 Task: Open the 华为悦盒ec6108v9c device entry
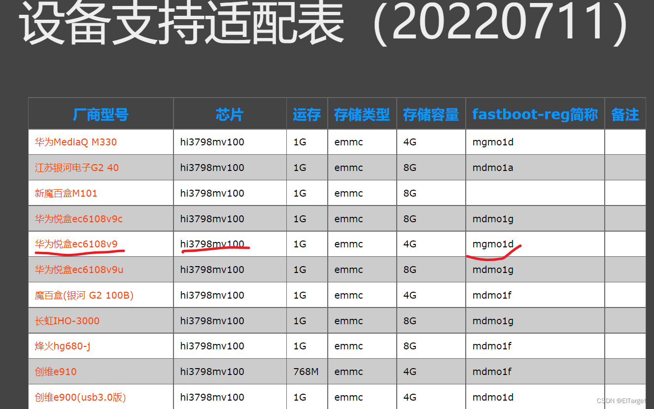(78, 219)
